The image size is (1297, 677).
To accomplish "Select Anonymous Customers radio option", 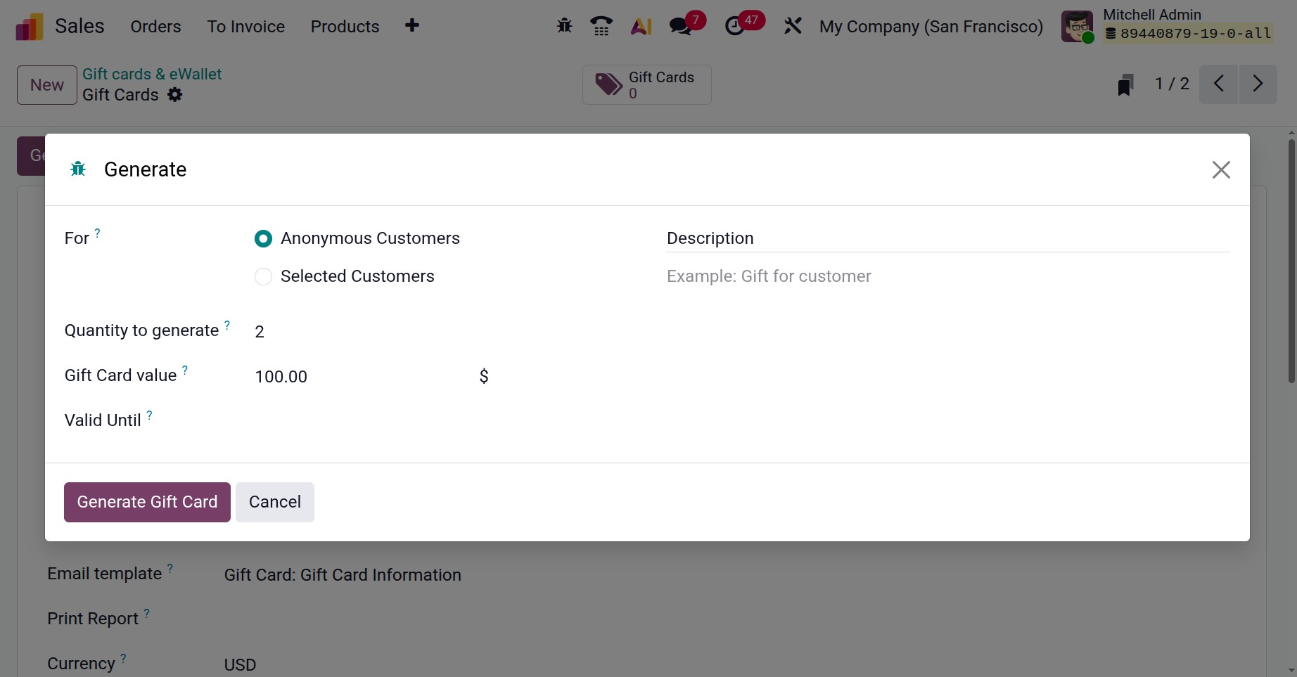I will [x=263, y=239].
